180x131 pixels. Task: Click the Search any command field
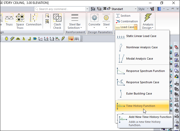61,9
